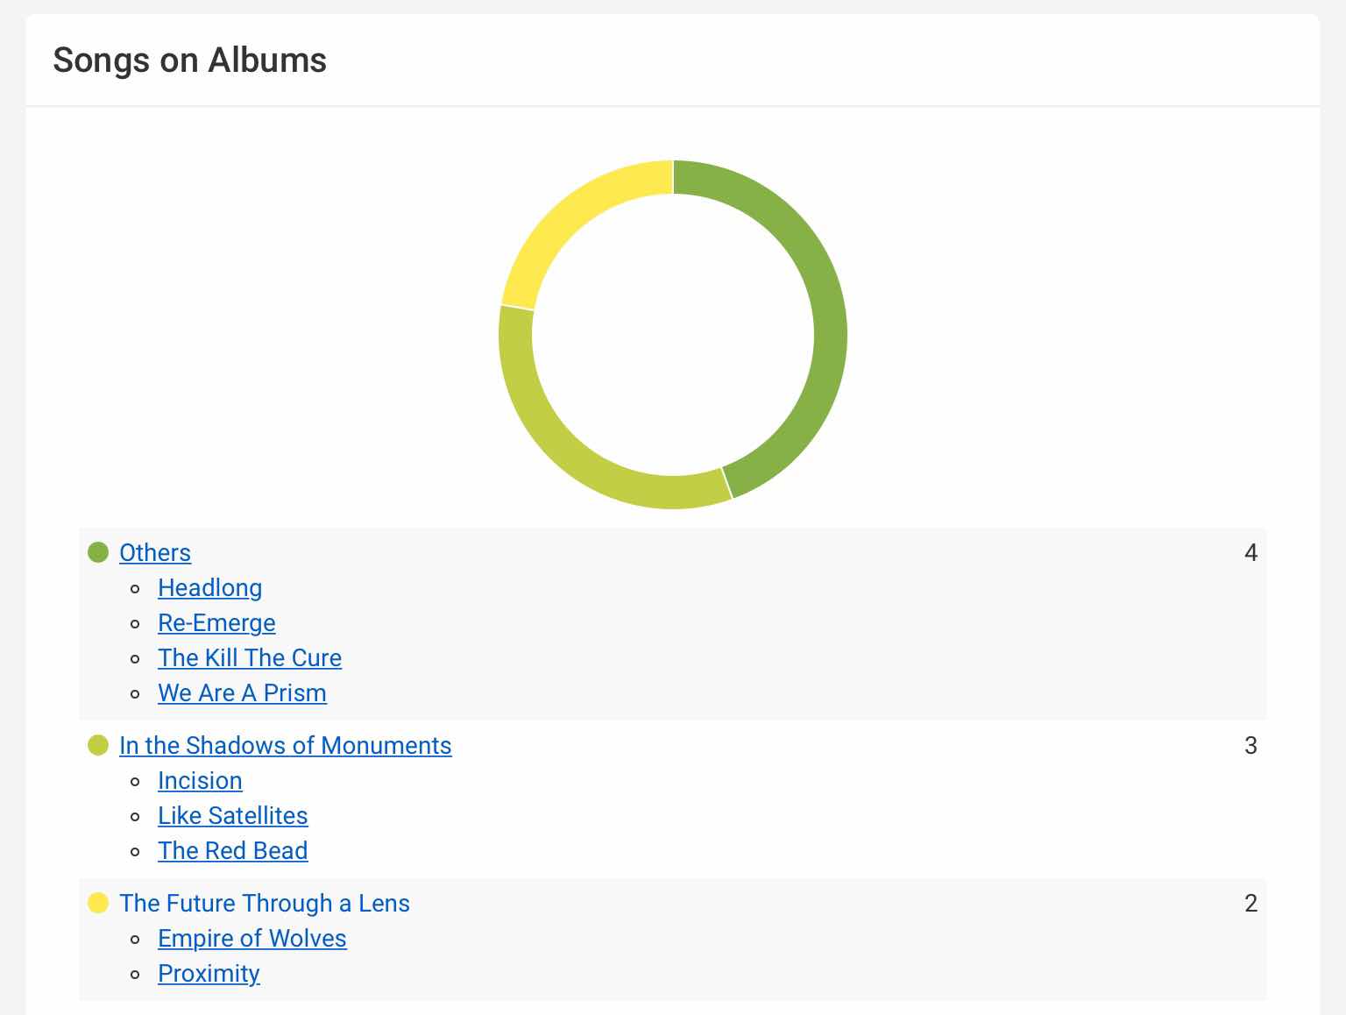Image resolution: width=1346 pixels, height=1015 pixels.
Task: Click The Future Through a Lens title
Action: point(265,904)
